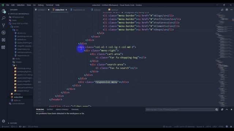Click the Go Live status bar button

click(167, 127)
